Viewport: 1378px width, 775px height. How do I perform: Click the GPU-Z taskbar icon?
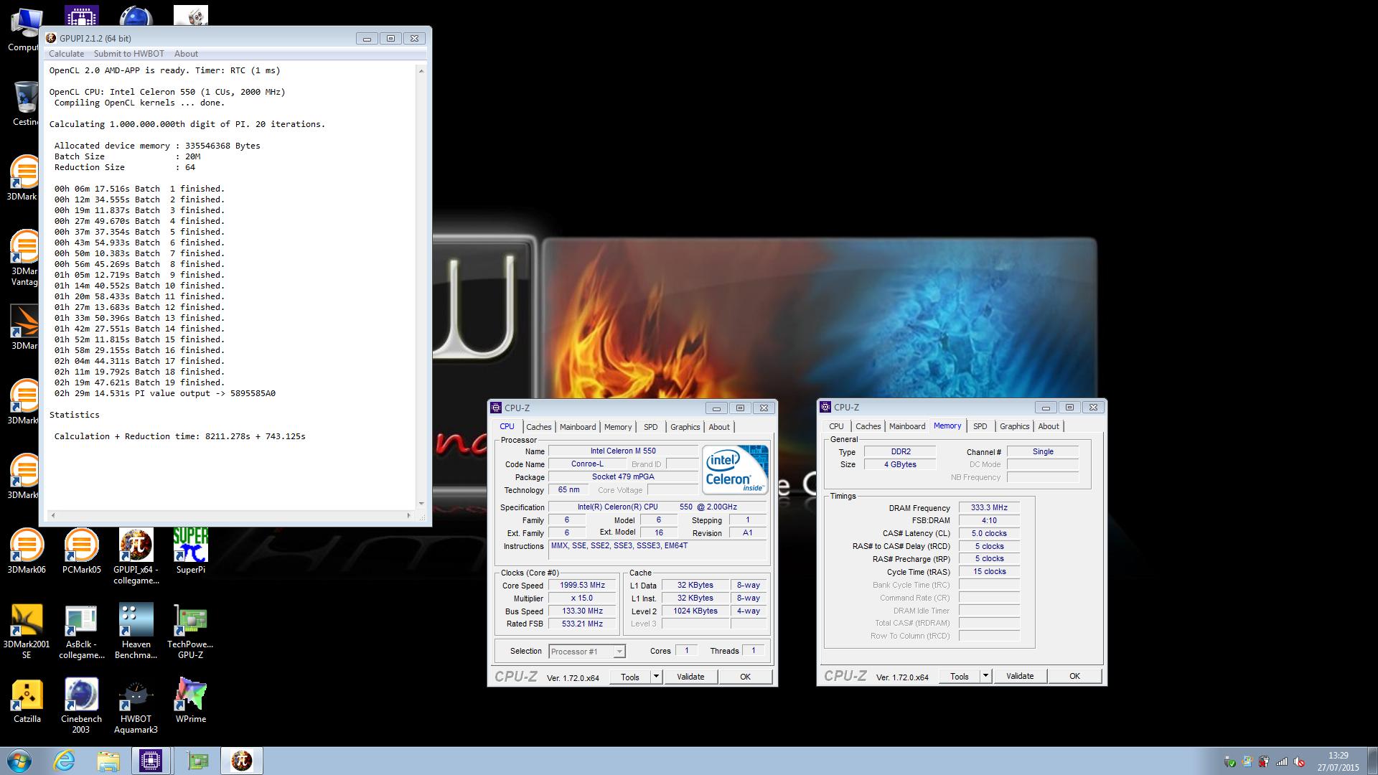[x=197, y=761]
